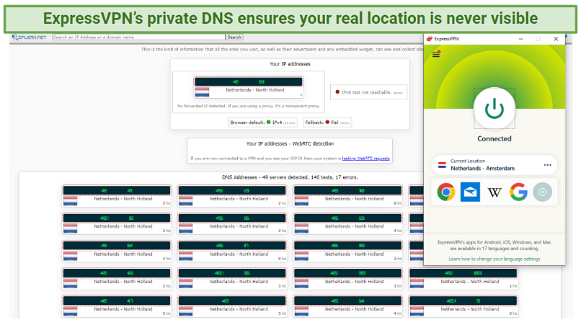The image size is (581, 325).
Task: Select the DNS server entry ending in 46
Action: coord(117,279)
